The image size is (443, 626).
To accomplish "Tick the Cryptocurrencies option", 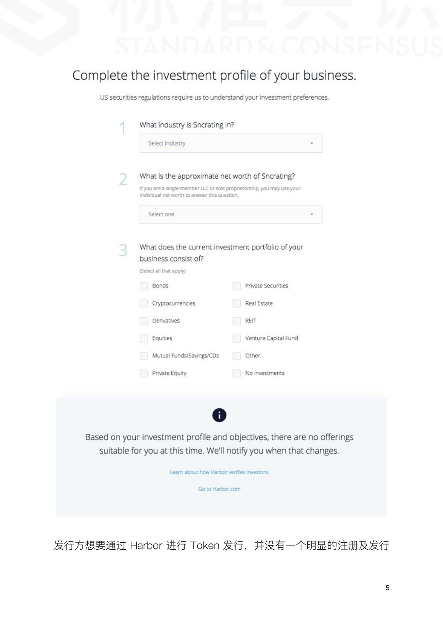I will (144, 303).
